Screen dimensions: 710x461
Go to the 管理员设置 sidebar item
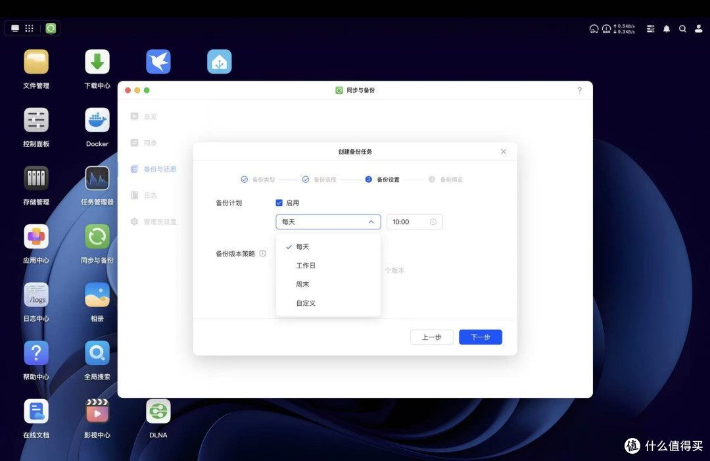click(153, 222)
